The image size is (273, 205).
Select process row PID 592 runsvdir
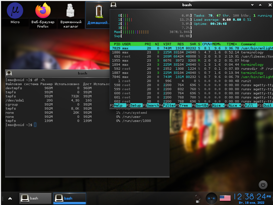tap(191, 69)
